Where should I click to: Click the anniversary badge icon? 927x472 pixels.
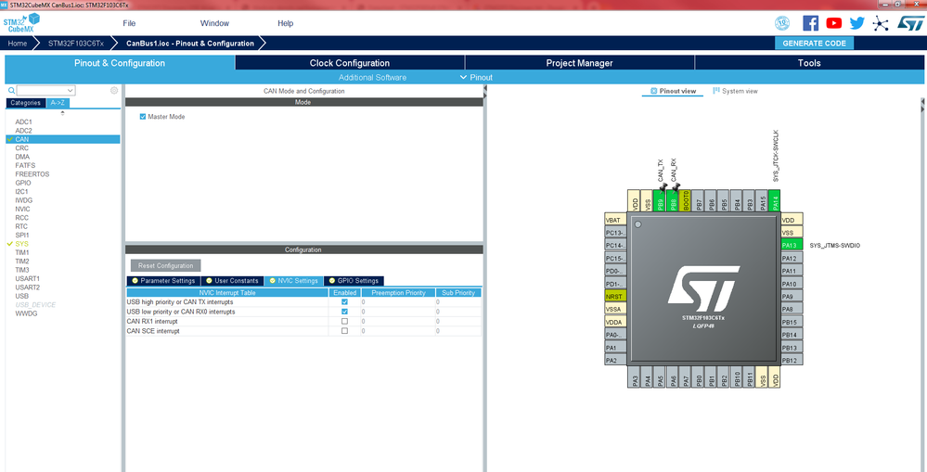click(x=782, y=23)
